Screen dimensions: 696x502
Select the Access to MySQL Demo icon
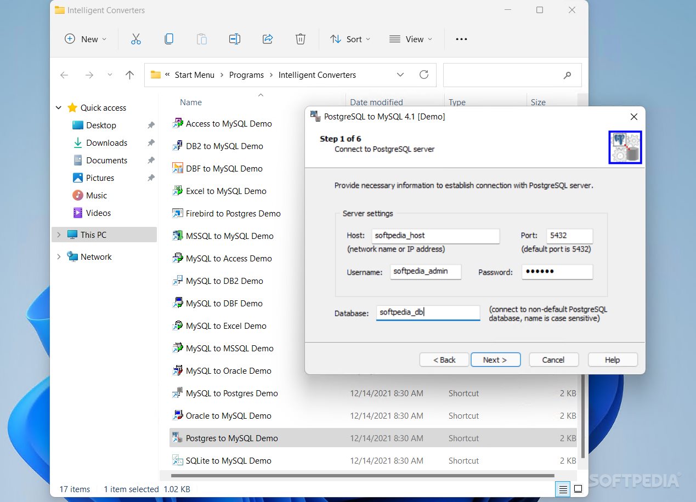[x=178, y=123]
